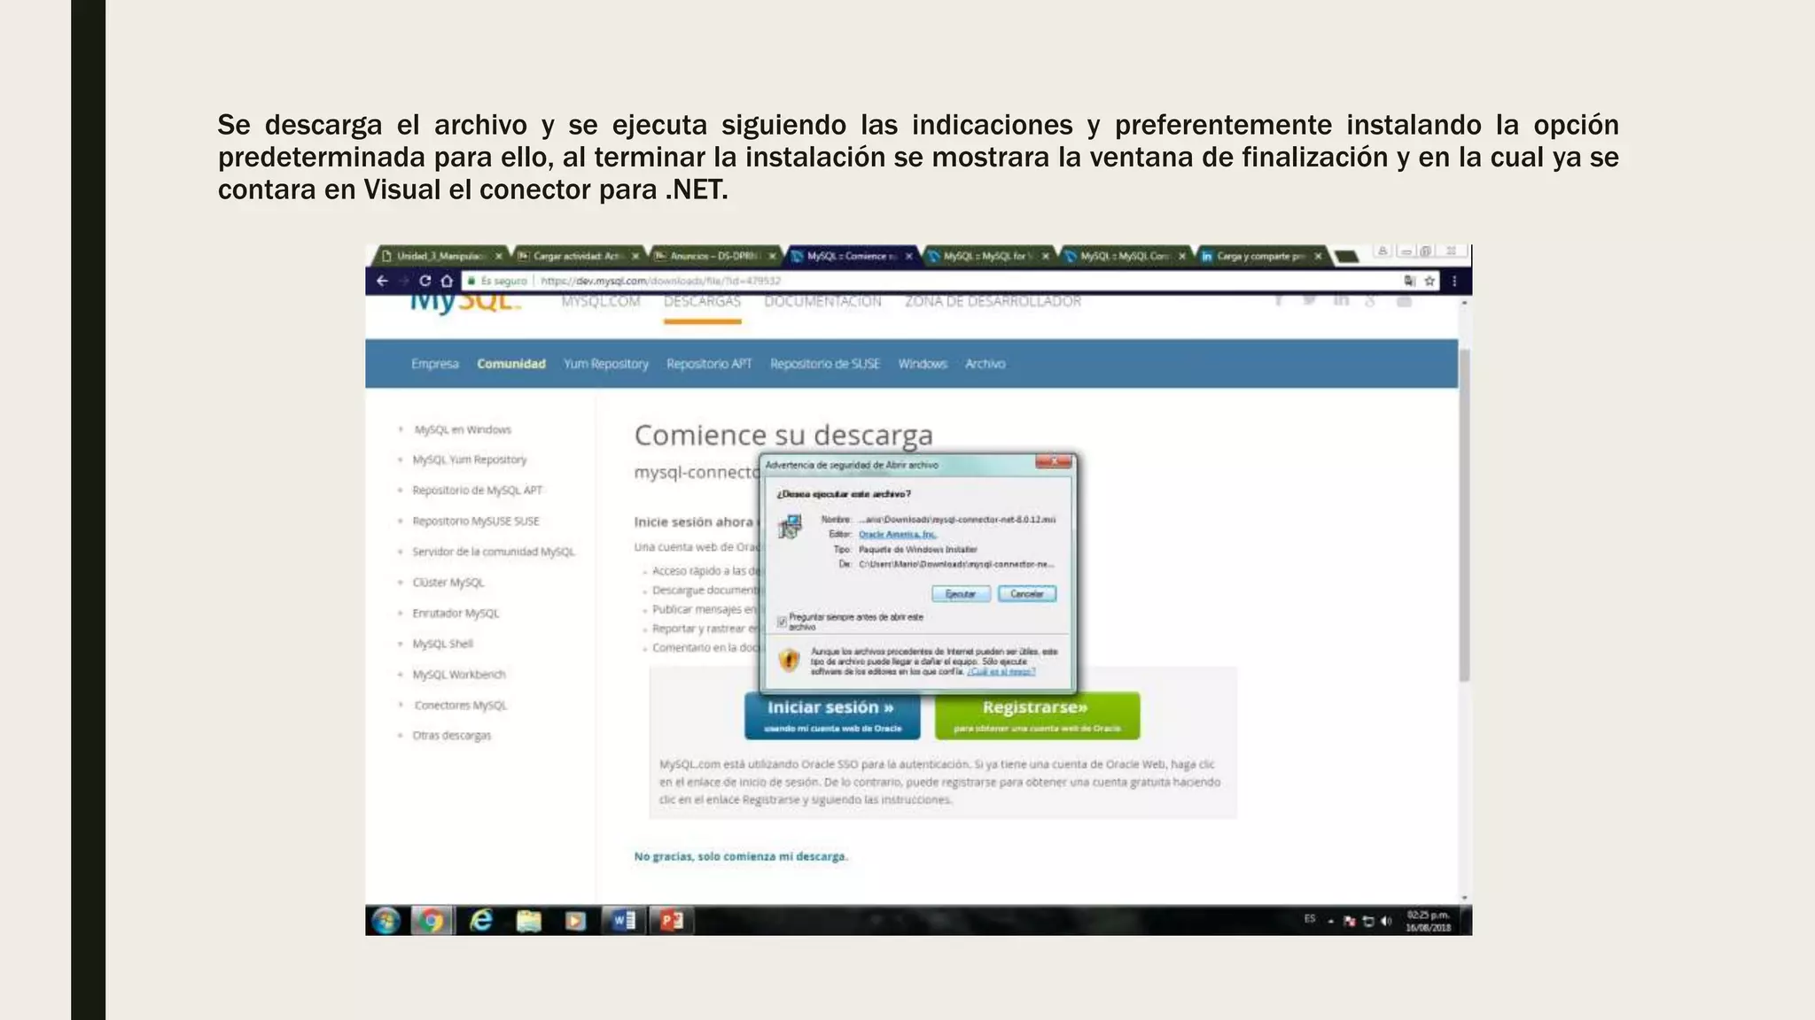Close the MySQL Comience tab with its X
The image size is (1815, 1020).
[908, 256]
